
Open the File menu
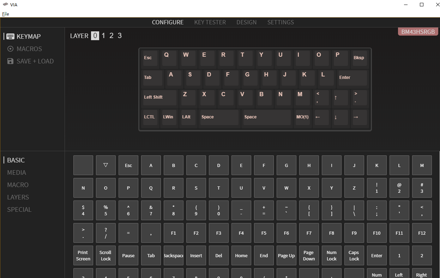point(5,14)
